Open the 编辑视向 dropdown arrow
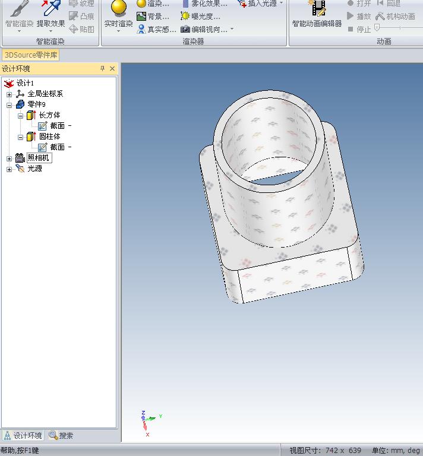The image size is (423, 456). point(232,29)
